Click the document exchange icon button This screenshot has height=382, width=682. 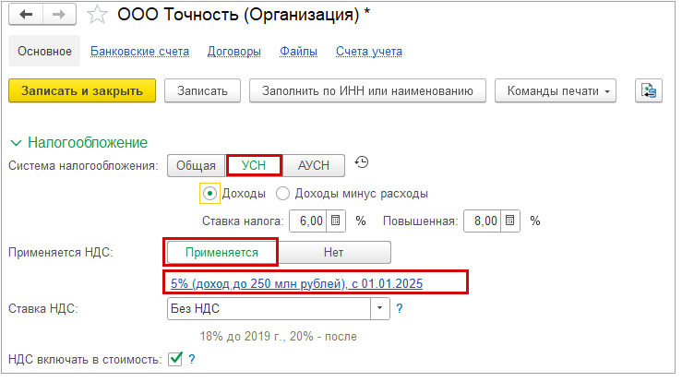coord(649,90)
